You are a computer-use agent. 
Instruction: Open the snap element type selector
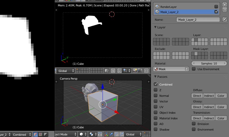coord(126,71)
